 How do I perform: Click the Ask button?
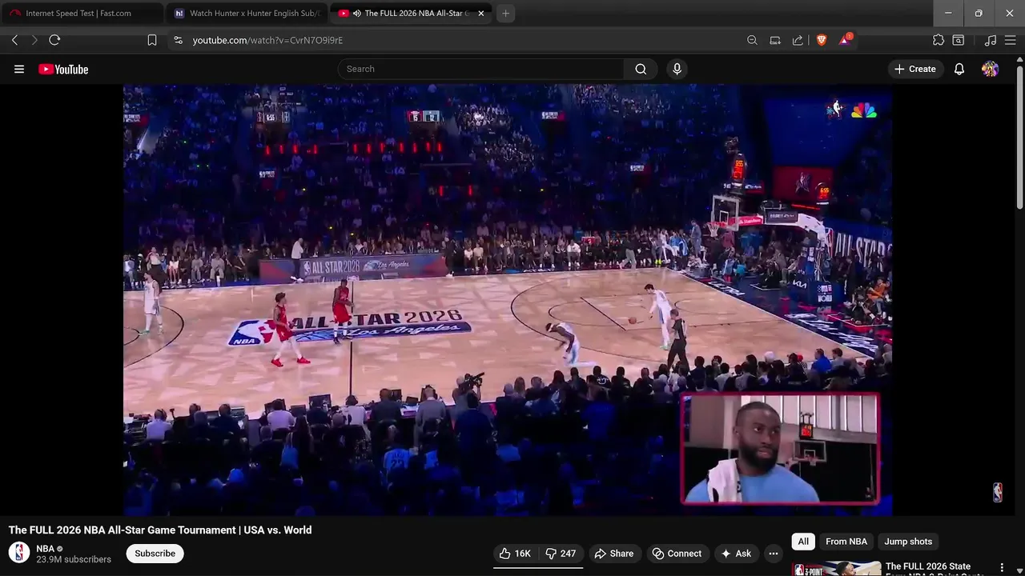click(x=736, y=554)
